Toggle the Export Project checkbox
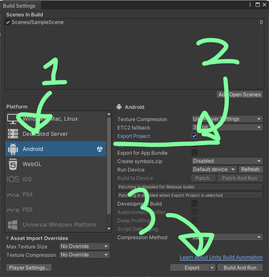The width and height of the screenshot is (269, 277). (194, 136)
